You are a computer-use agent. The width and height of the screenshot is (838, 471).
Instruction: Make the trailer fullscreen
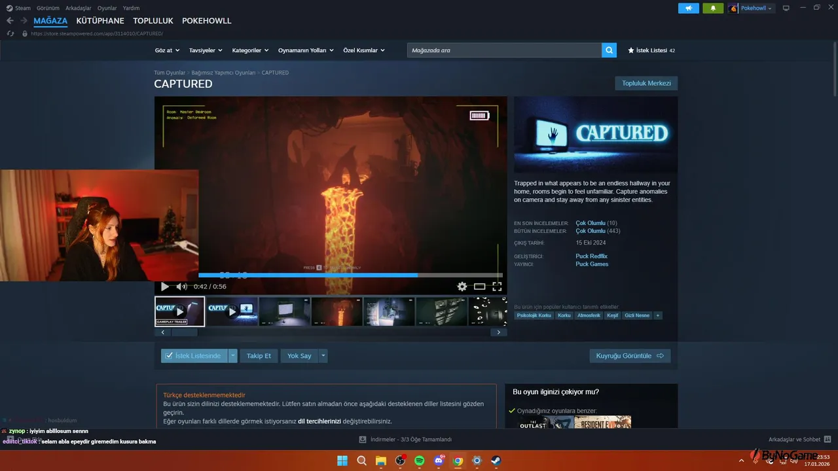[497, 287]
